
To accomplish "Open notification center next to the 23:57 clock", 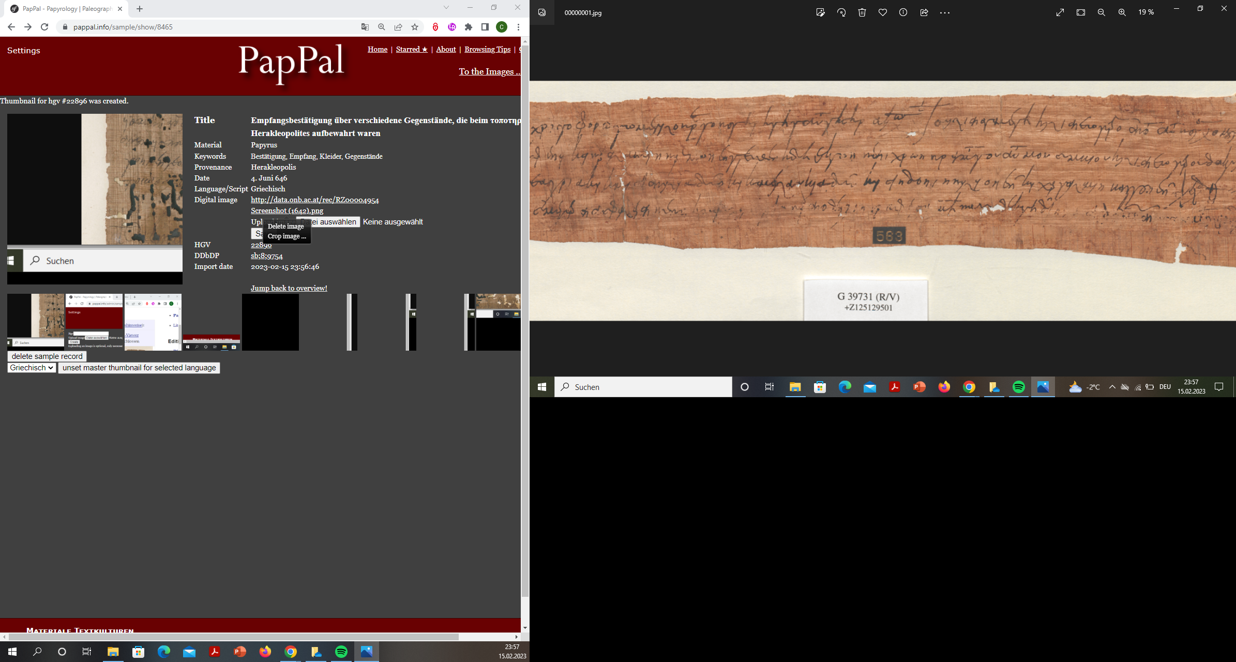I will coord(1219,387).
